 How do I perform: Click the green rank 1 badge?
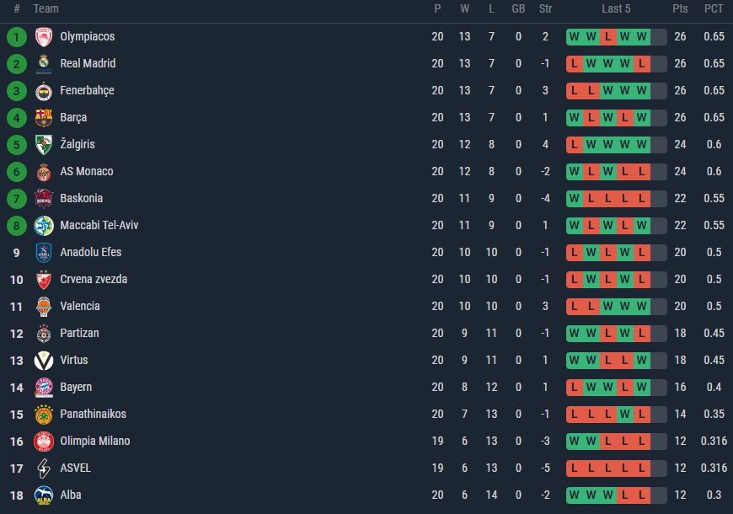coord(16,37)
